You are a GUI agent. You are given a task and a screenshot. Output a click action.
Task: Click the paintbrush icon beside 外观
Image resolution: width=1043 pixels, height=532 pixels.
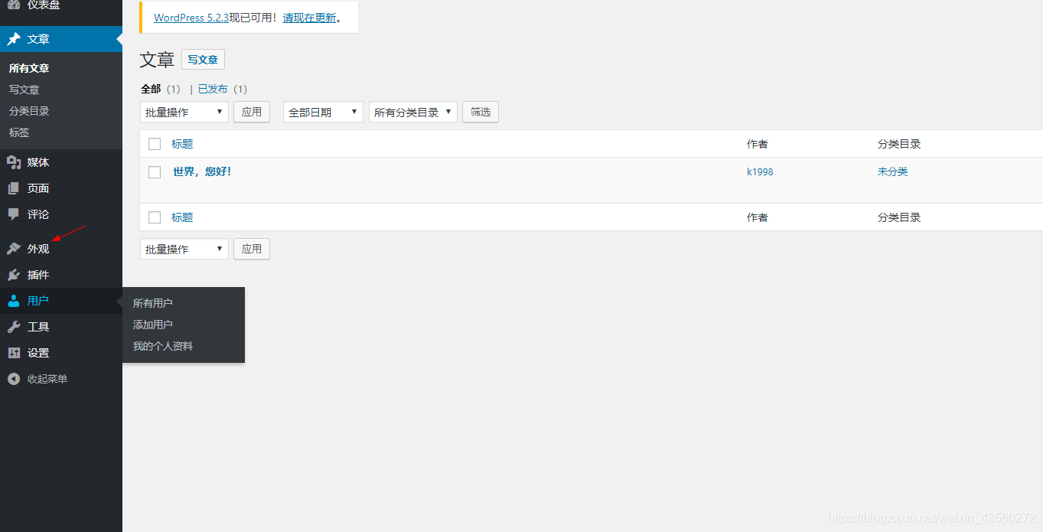point(14,249)
